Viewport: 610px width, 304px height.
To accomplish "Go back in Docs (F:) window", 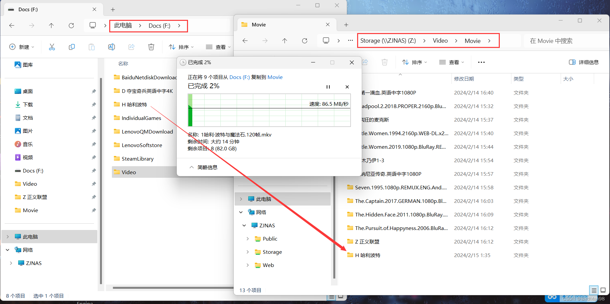I will click(12, 25).
